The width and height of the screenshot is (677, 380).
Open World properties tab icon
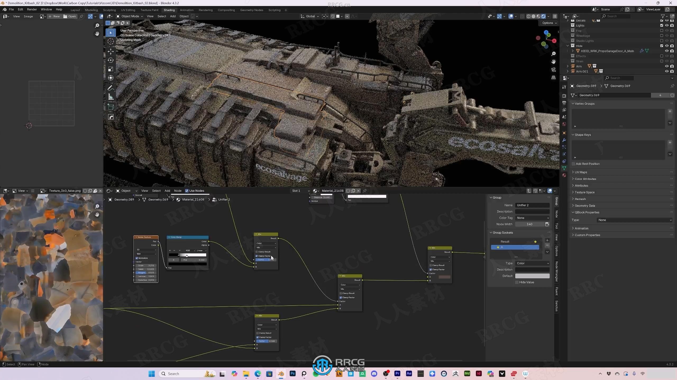click(564, 124)
